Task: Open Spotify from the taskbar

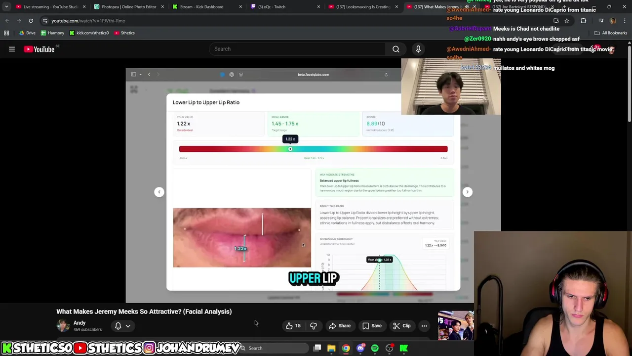Action: tap(375, 348)
